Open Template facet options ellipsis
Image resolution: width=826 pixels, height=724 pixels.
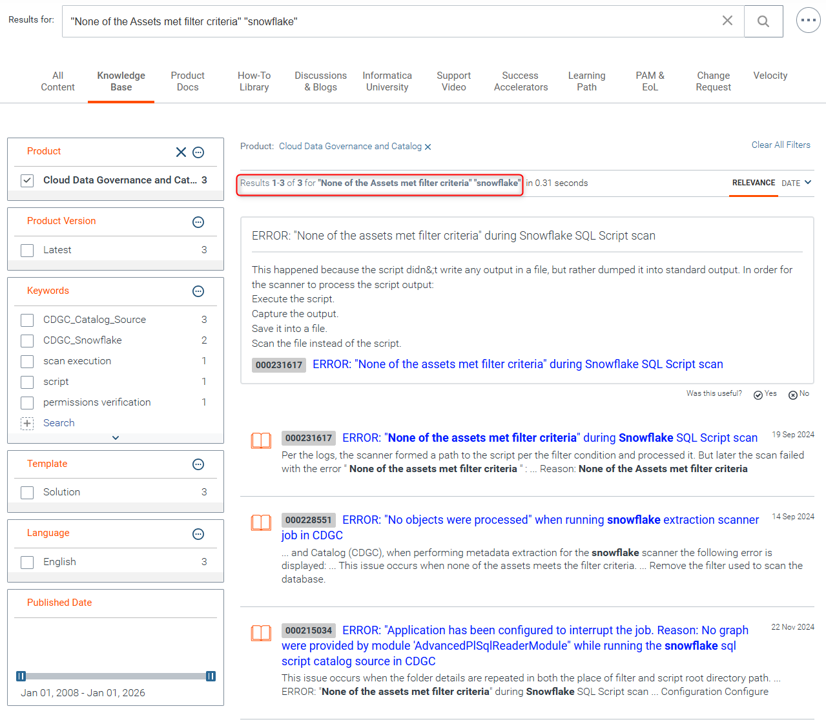(x=198, y=464)
